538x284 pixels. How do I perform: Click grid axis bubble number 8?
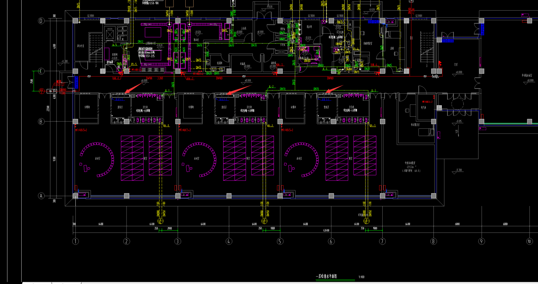pos(433,241)
